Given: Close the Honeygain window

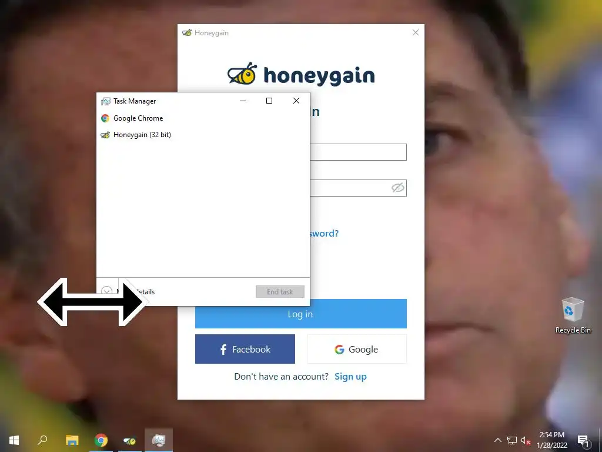Looking at the screenshot, I should click(x=416, y=33).
